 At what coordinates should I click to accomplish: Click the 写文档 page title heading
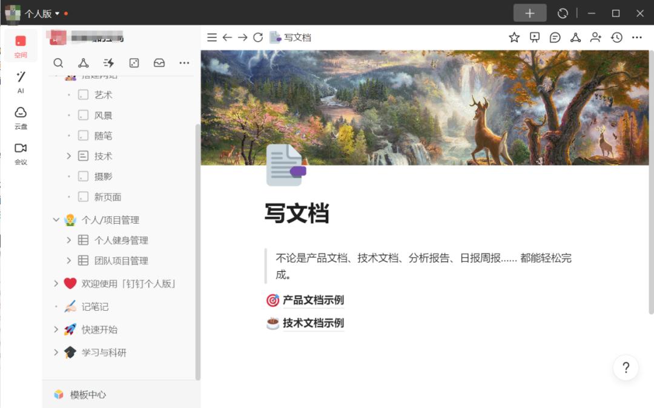[297, 213]
